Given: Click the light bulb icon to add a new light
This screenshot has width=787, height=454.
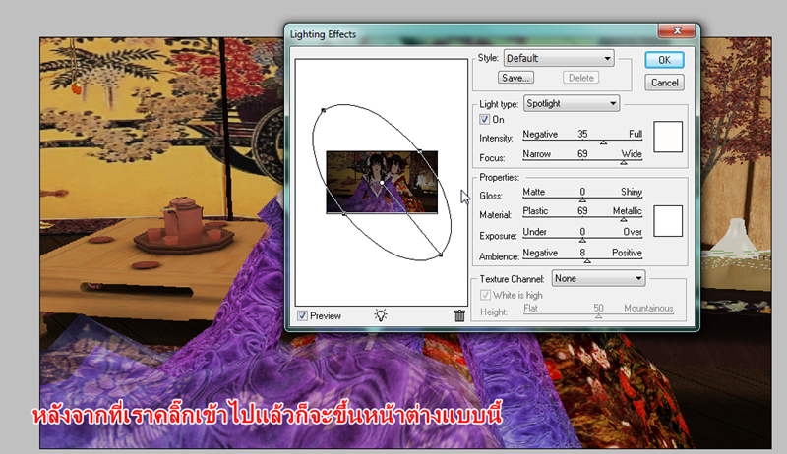Looking at the screenshot, I should pos(381,315).
